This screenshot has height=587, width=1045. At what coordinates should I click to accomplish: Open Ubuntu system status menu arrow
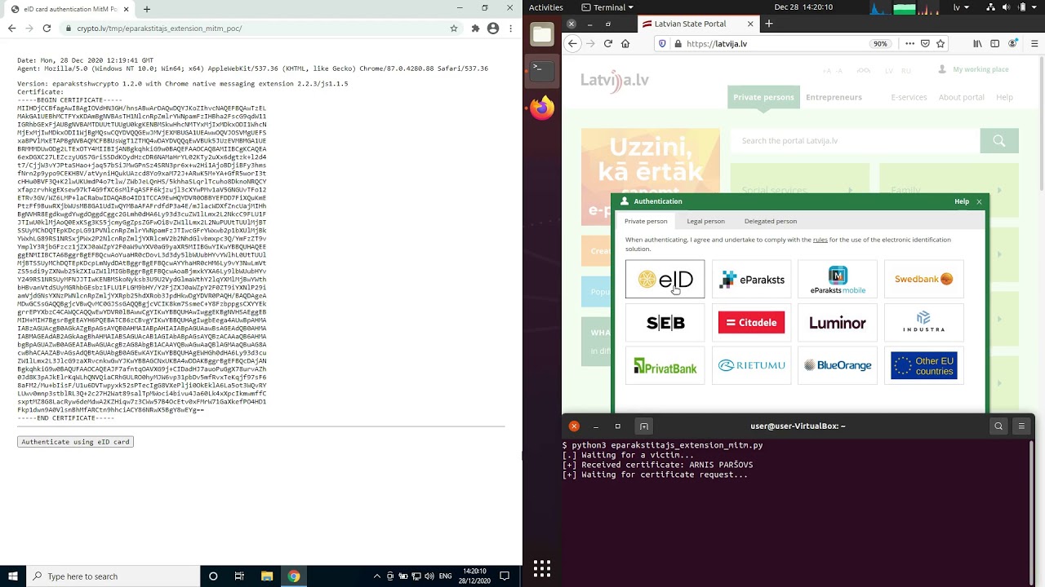pos(1036,7)
